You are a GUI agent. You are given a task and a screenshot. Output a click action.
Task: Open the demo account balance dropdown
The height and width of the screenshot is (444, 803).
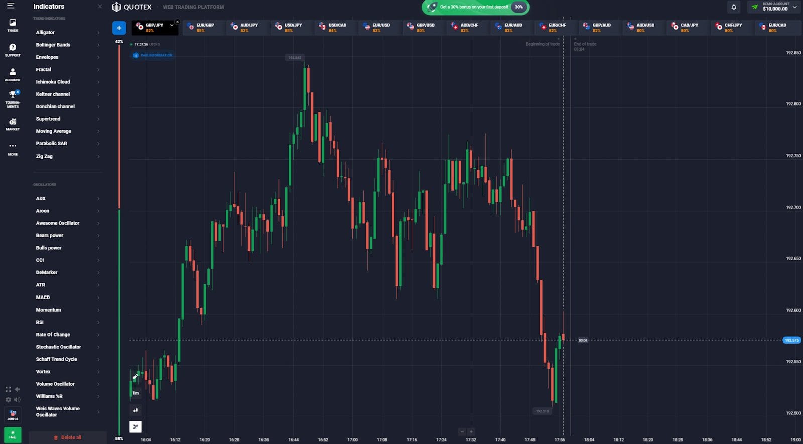pos(774,7)
